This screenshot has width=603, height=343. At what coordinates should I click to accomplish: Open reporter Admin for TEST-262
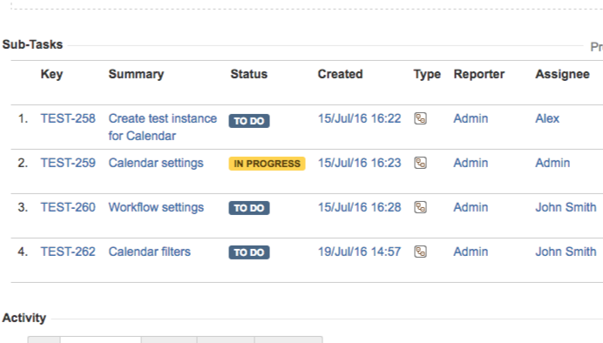click(471, 252)
